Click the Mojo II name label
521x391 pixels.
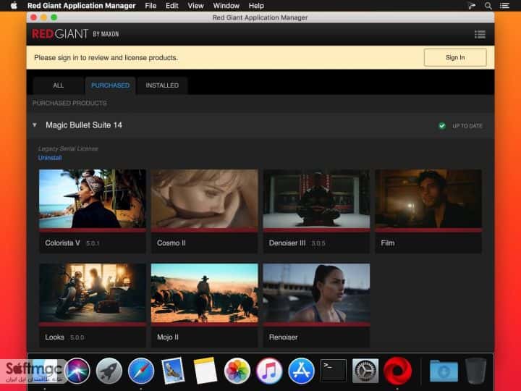click(168, 337)
